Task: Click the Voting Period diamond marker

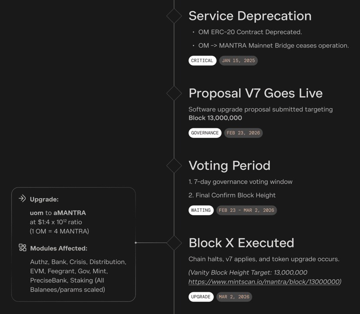Action: (x=174, y=165)
